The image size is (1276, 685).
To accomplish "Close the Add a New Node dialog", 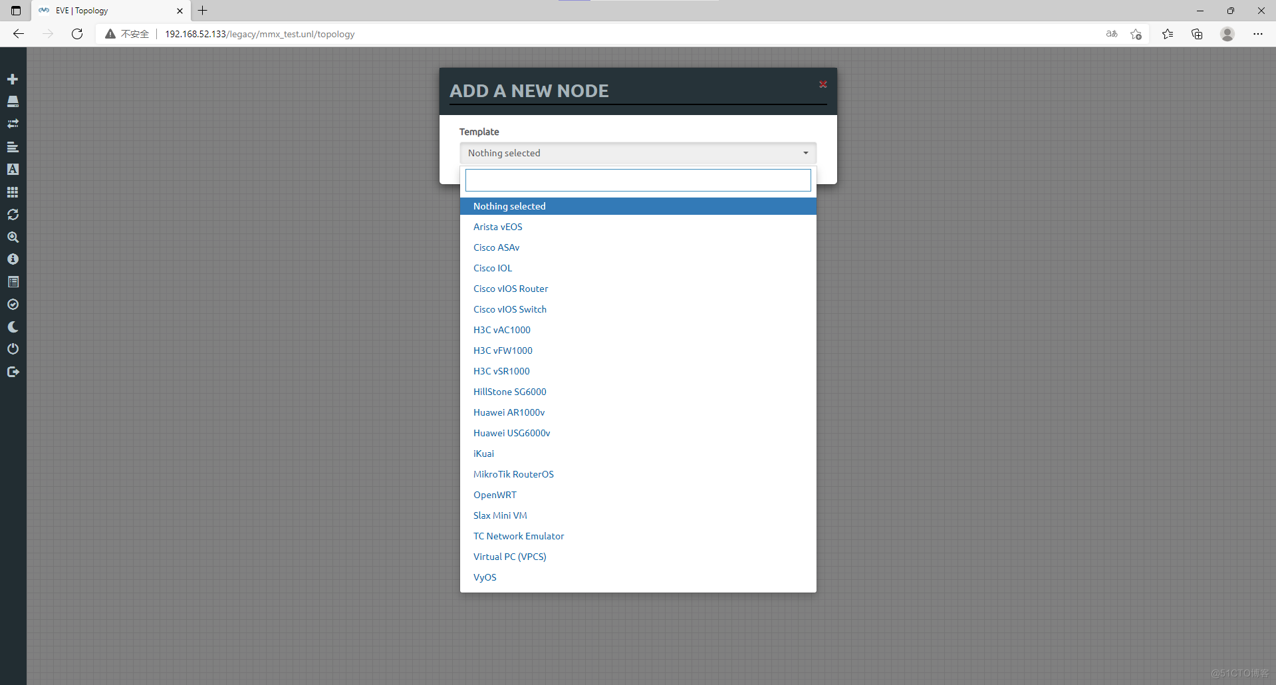I will click(823, 84).
